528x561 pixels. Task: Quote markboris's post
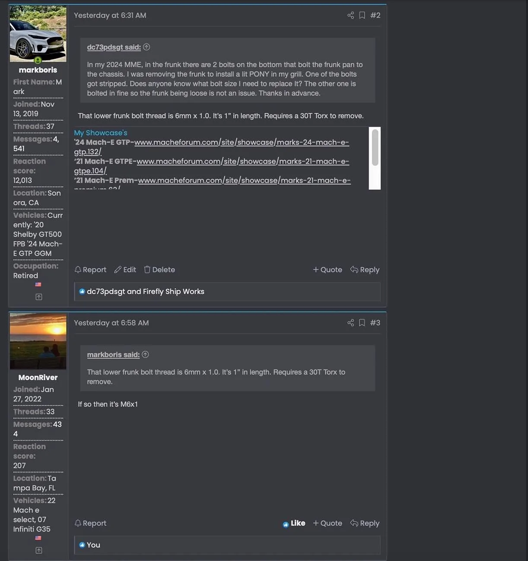click(328, 270)
